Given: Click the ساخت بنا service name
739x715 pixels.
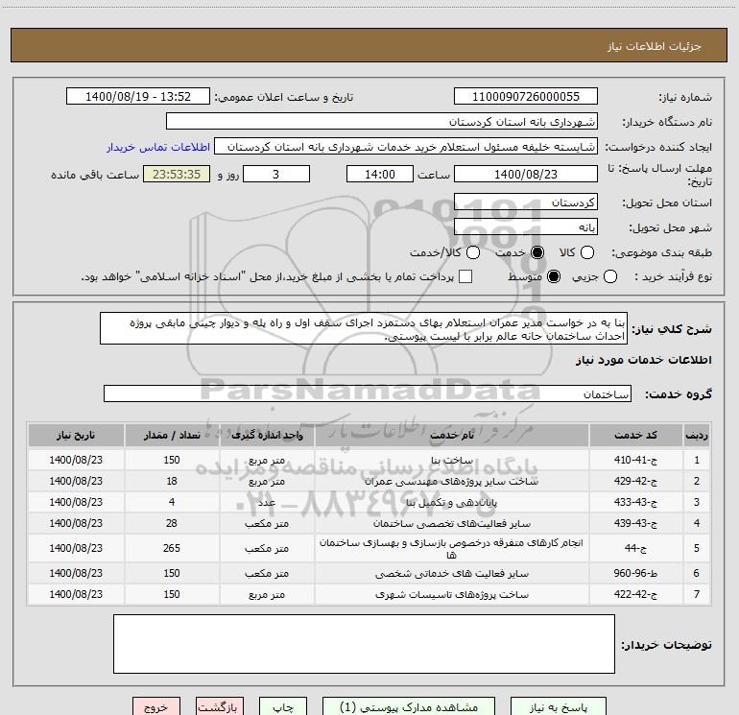Looking at the screenshot, I should (451, 460).
